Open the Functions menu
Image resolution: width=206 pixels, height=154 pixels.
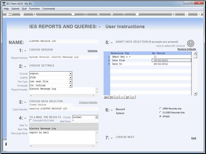pyautogui.click(x=35, y=9)
